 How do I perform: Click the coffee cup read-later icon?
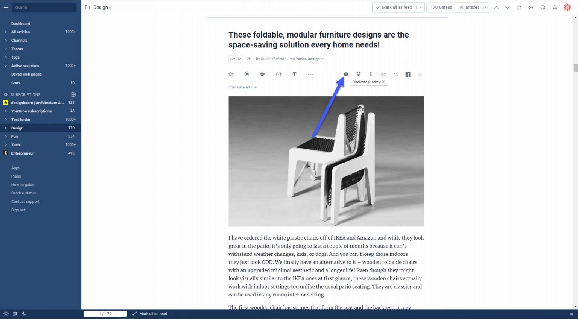tap(263, 74)
